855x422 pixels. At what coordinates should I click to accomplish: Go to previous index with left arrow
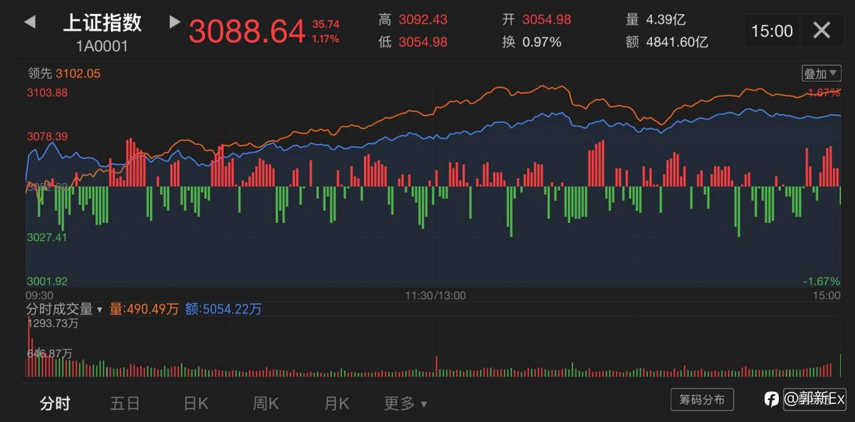coord(29,22)
